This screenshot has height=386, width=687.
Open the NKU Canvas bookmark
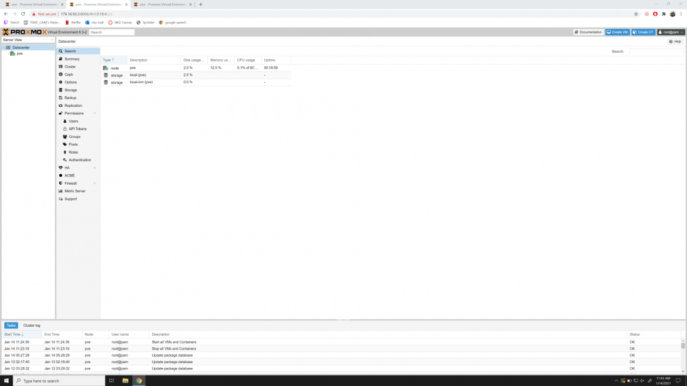tap(120, 22)
